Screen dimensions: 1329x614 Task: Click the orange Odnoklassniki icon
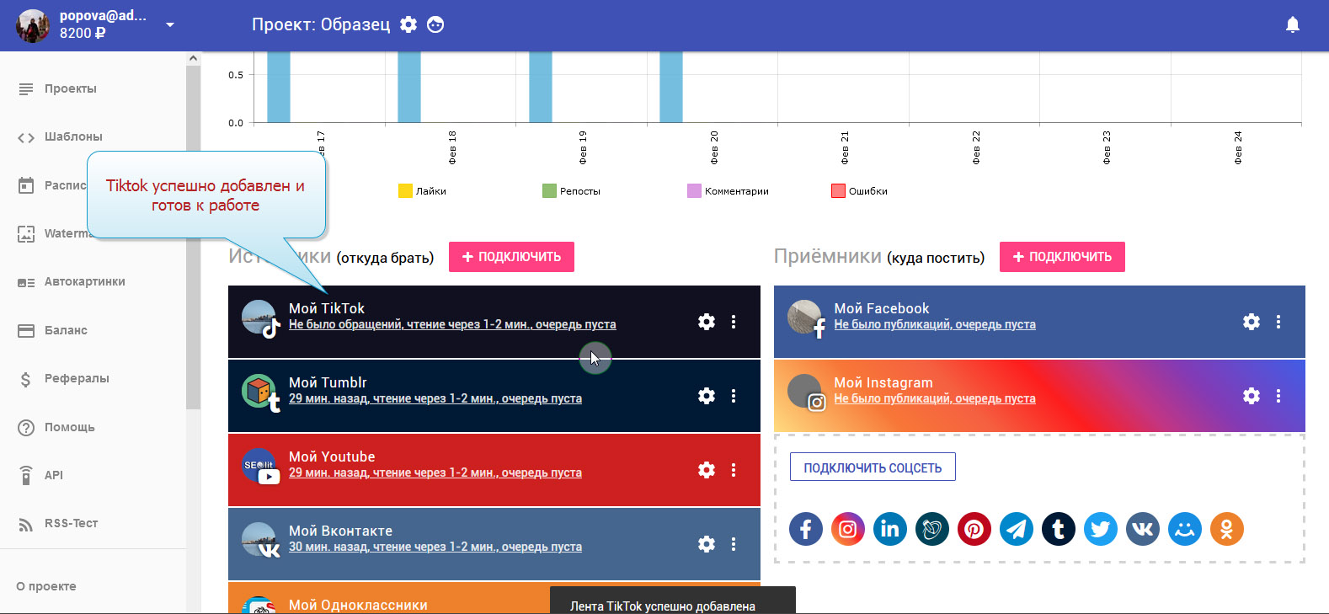[1226, 529]
